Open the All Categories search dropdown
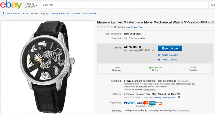 [x=212, y=5]
